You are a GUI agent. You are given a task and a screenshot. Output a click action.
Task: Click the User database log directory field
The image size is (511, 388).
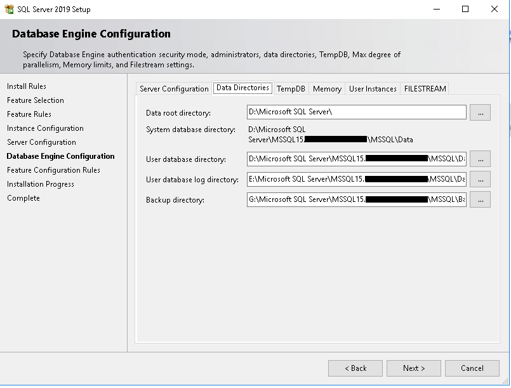357,179
